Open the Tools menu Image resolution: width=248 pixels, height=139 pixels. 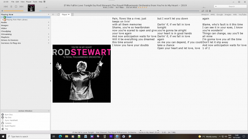click(x=35, y=2)
